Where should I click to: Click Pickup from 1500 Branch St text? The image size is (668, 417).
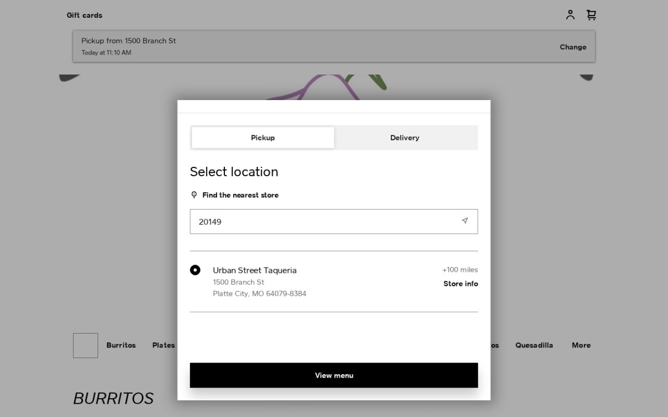pos(129,41)
